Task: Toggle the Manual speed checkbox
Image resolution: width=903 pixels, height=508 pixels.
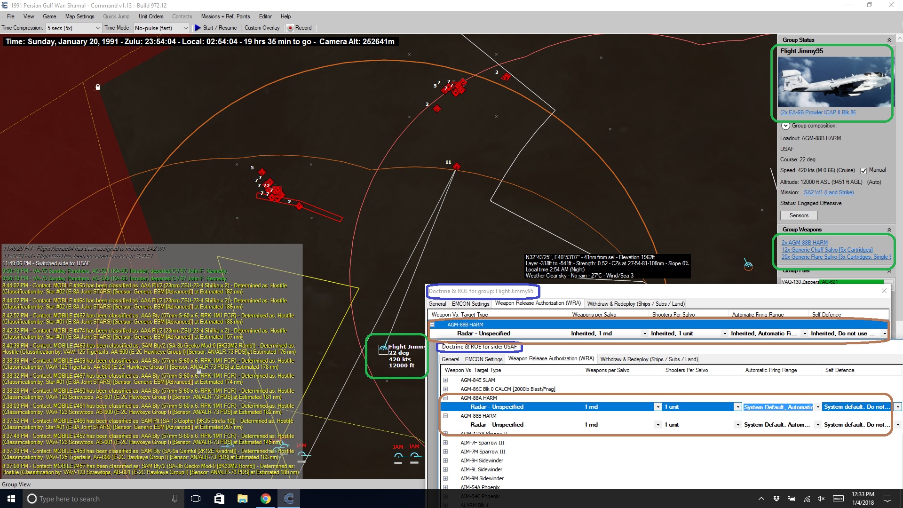Action: (863, 171)
